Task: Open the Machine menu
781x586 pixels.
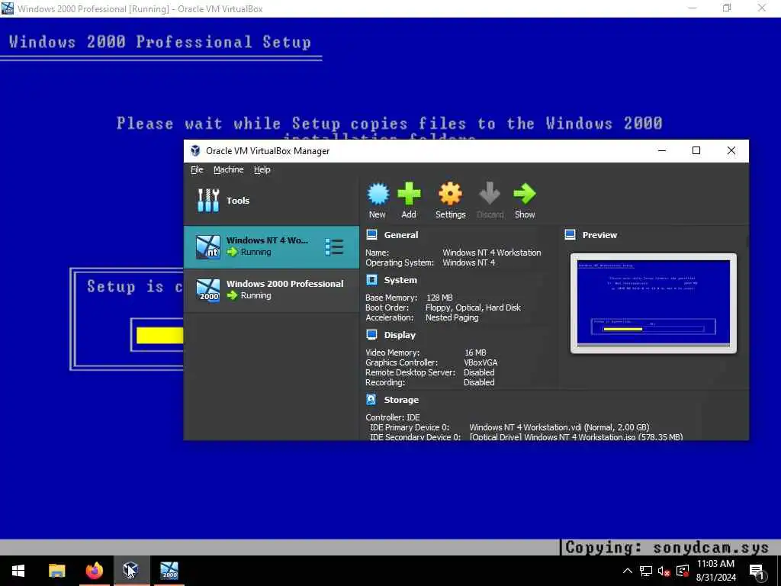Action: pos(229,169)
